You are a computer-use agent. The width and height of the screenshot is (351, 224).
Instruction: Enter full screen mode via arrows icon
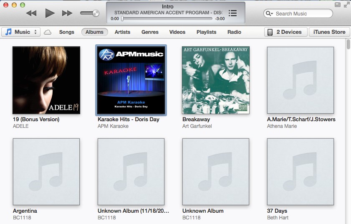(346, 5)
